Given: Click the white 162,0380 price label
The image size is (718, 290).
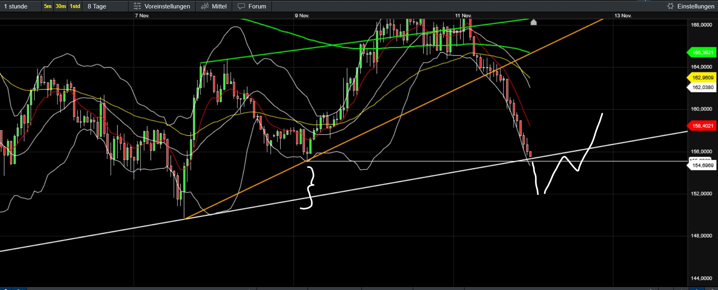Looking at the screenshot, I should (702, 87).
